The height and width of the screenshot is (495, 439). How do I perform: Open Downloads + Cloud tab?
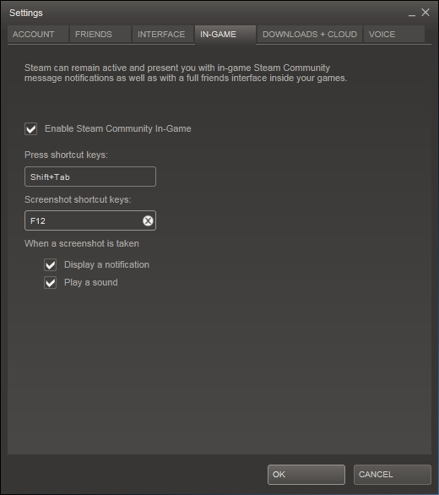(310, 34)
